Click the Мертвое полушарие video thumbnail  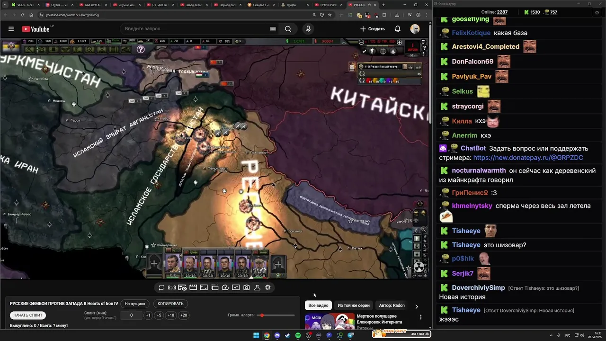330,322
